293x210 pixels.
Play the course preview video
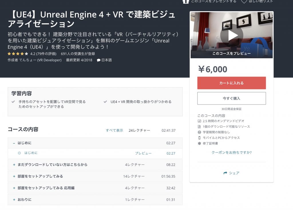(231, 35)
